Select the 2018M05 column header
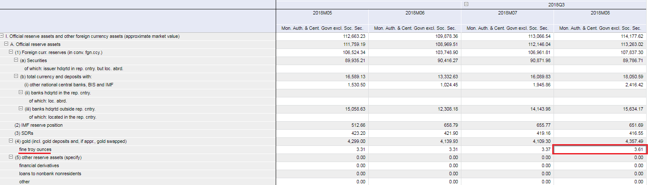Image resolution: width=650 pixels, height=185 pixels. point(322,13)
